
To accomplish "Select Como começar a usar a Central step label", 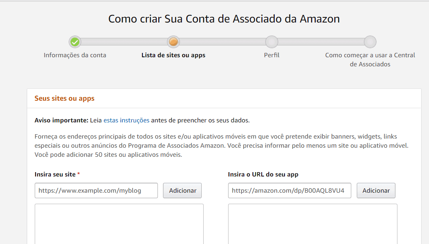I will 370,60.
